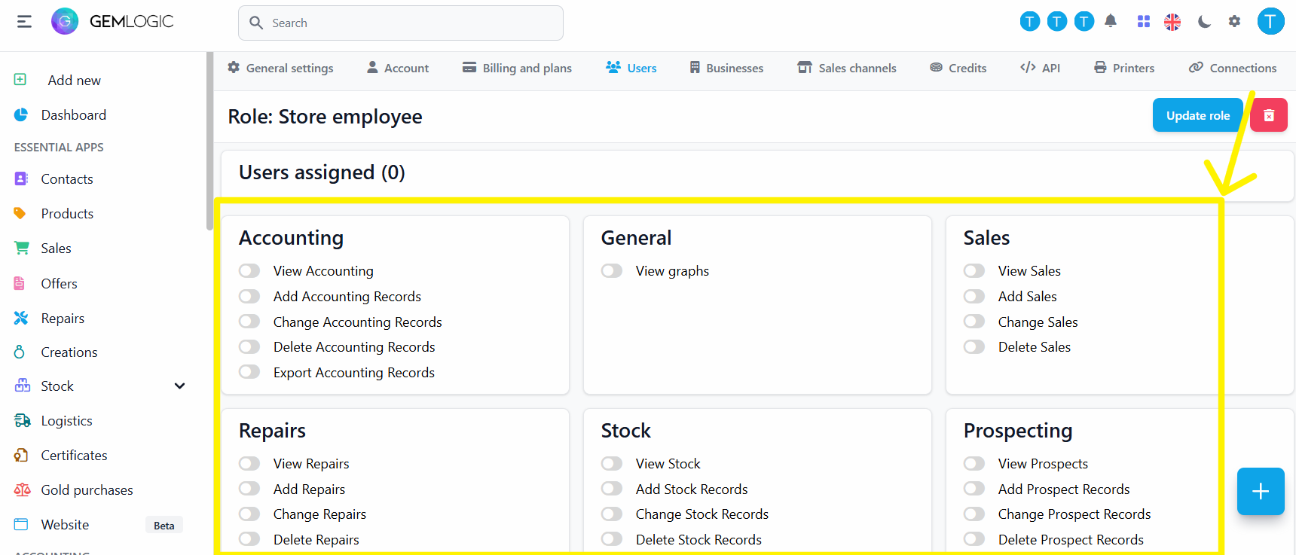Enable View Repairs permission

coord(249,463)
